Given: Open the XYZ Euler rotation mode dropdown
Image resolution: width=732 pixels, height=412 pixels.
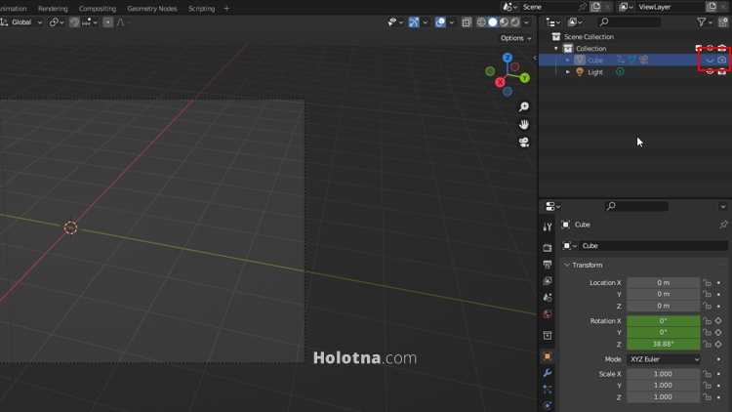Looking at the screenshot, I should [x=664, y=359].
